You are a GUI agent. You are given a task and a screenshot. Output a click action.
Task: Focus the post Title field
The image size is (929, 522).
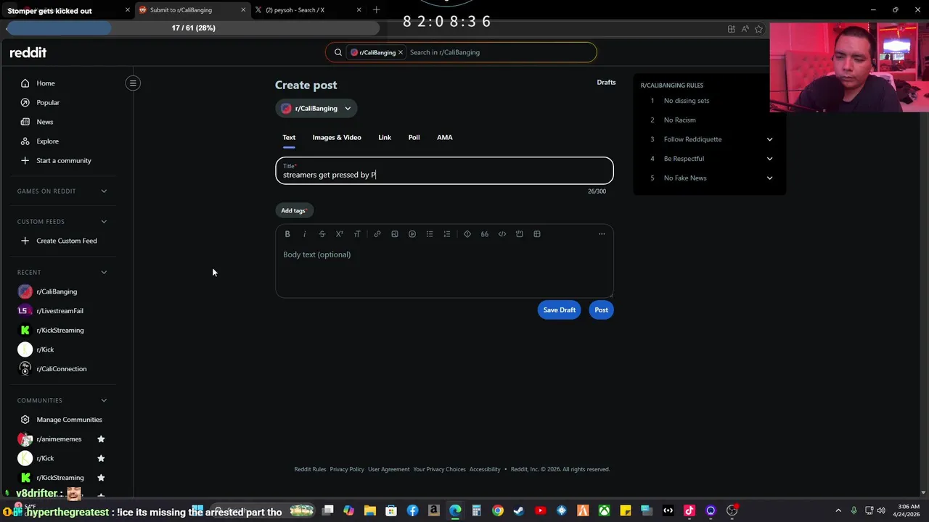tap(444, 171)
